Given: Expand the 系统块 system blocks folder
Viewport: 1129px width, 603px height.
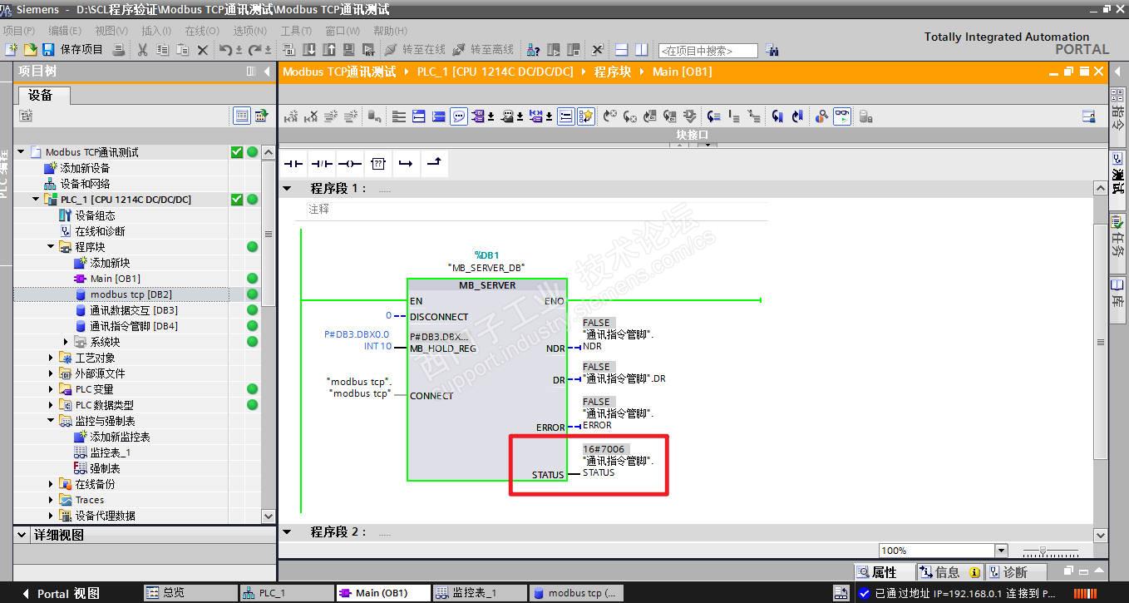Looking at the screenshot, I should 66,342.
